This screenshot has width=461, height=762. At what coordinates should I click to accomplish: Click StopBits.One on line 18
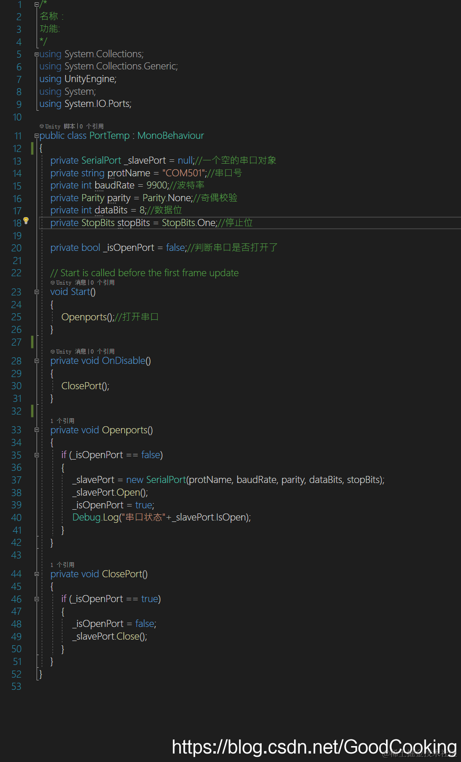click(189, 223)
